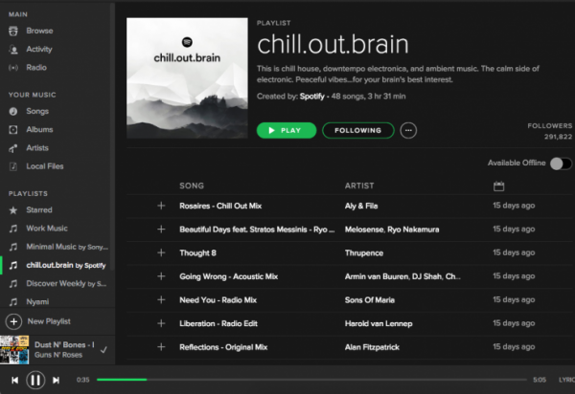Skip to the next track
The height and width of the screenshot is (394, 575).
pos(56,380)
